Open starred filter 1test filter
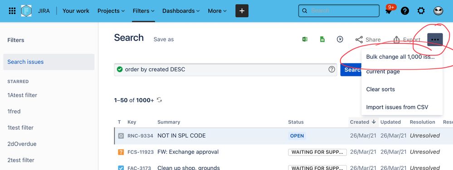 (x=20, y=127)
